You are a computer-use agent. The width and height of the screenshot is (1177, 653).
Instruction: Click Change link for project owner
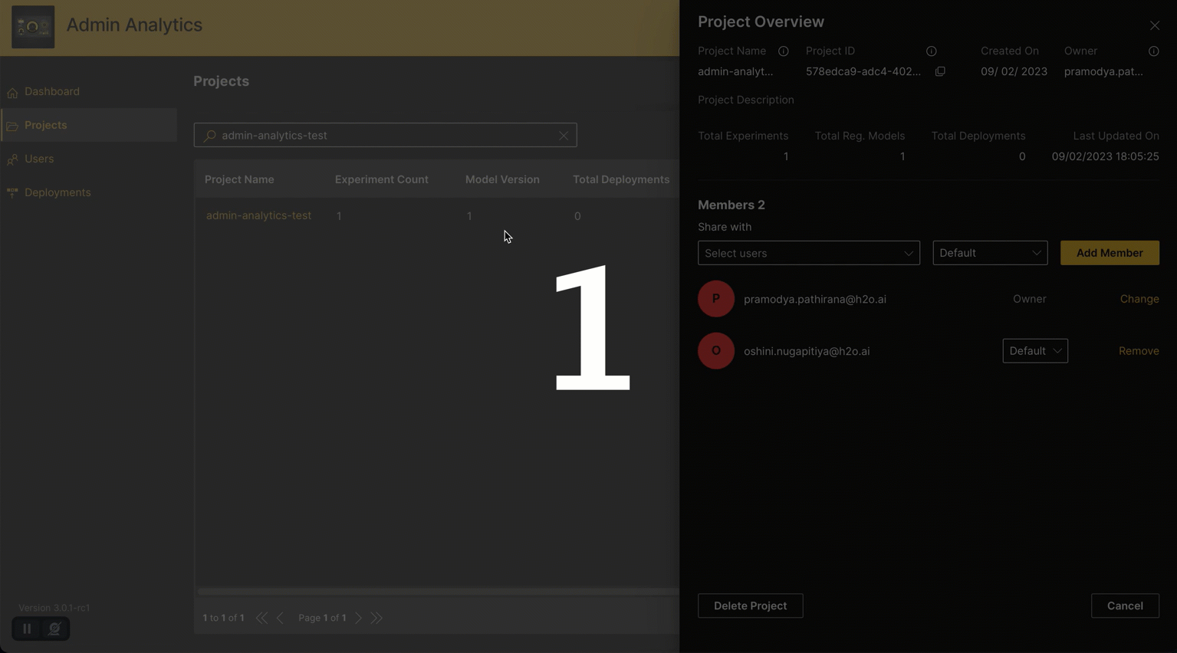pos(1139,299)
